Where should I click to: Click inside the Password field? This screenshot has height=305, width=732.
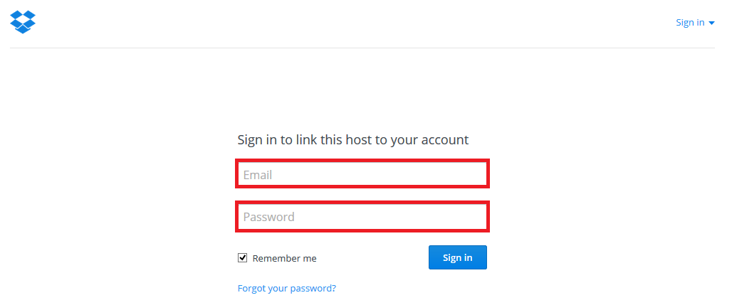[362, 217]
